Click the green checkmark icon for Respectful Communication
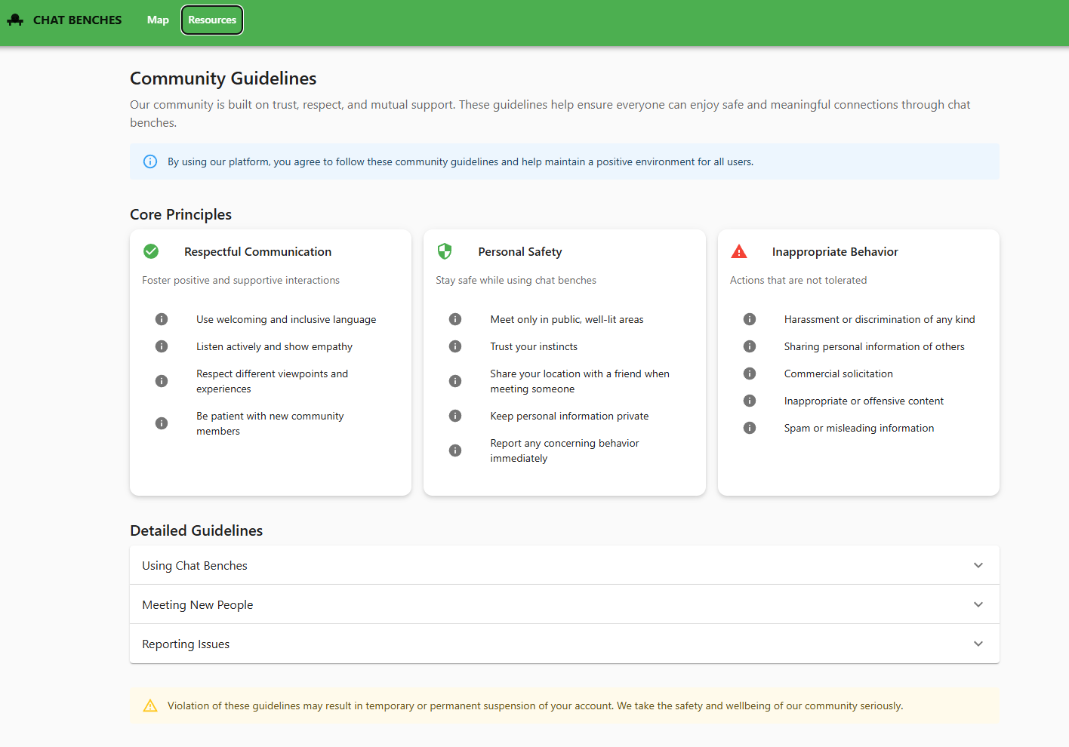This screenshot has height=747, width=1069. point(151,251)
